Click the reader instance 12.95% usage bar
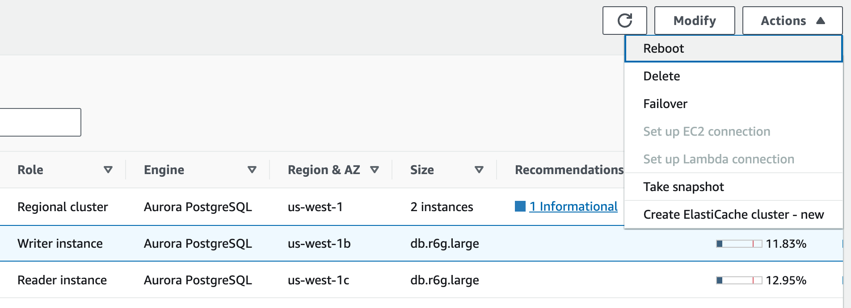Screen dimensions: 851x308 [x=739, y=280]
